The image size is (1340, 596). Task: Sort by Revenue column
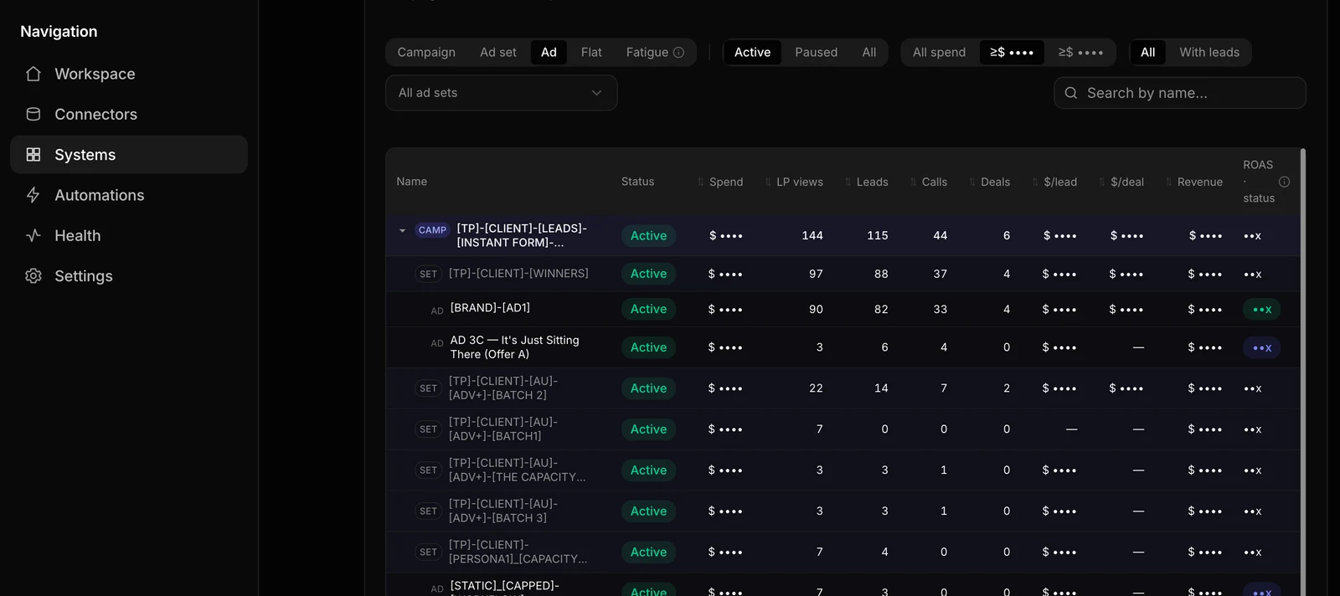pos(1194,182)
